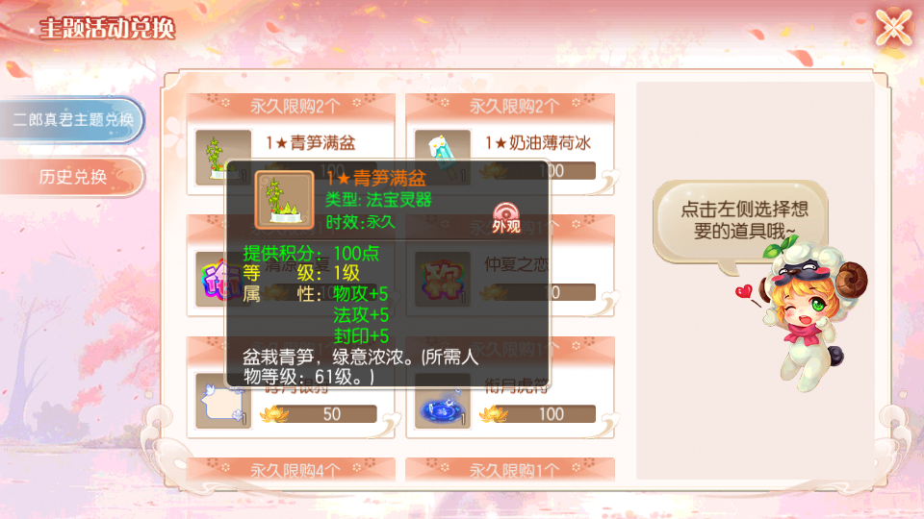This screenshot has width=924, height=519.
Task: Select the pale frame item icon priced 50
Action: [x=222, y=402]
